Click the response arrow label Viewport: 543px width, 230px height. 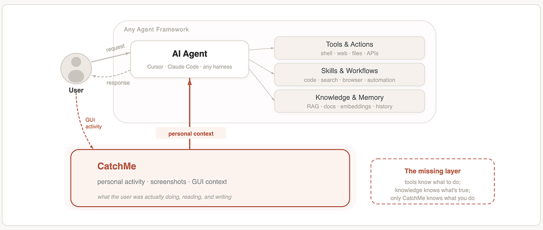coord(118,82)
